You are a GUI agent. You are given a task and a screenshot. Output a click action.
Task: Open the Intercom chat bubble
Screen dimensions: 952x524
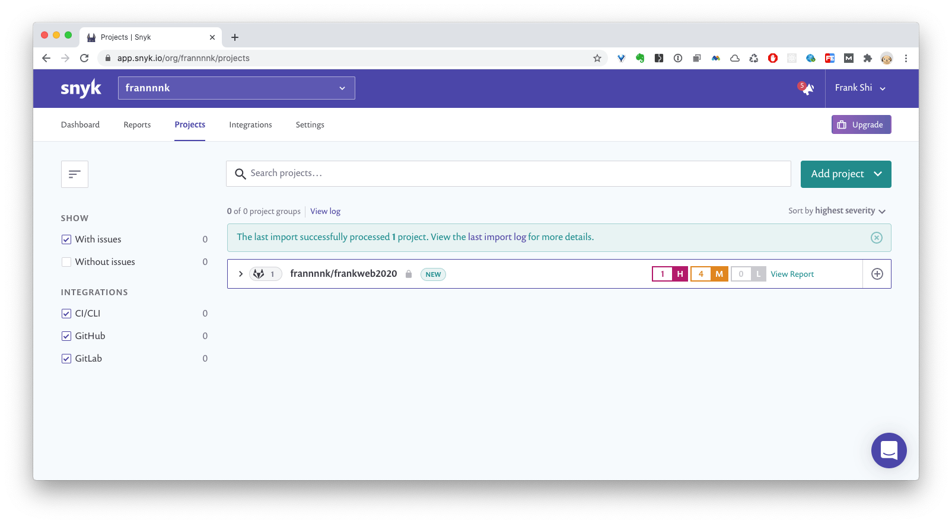pyautogui.click(x=889, y=450)
